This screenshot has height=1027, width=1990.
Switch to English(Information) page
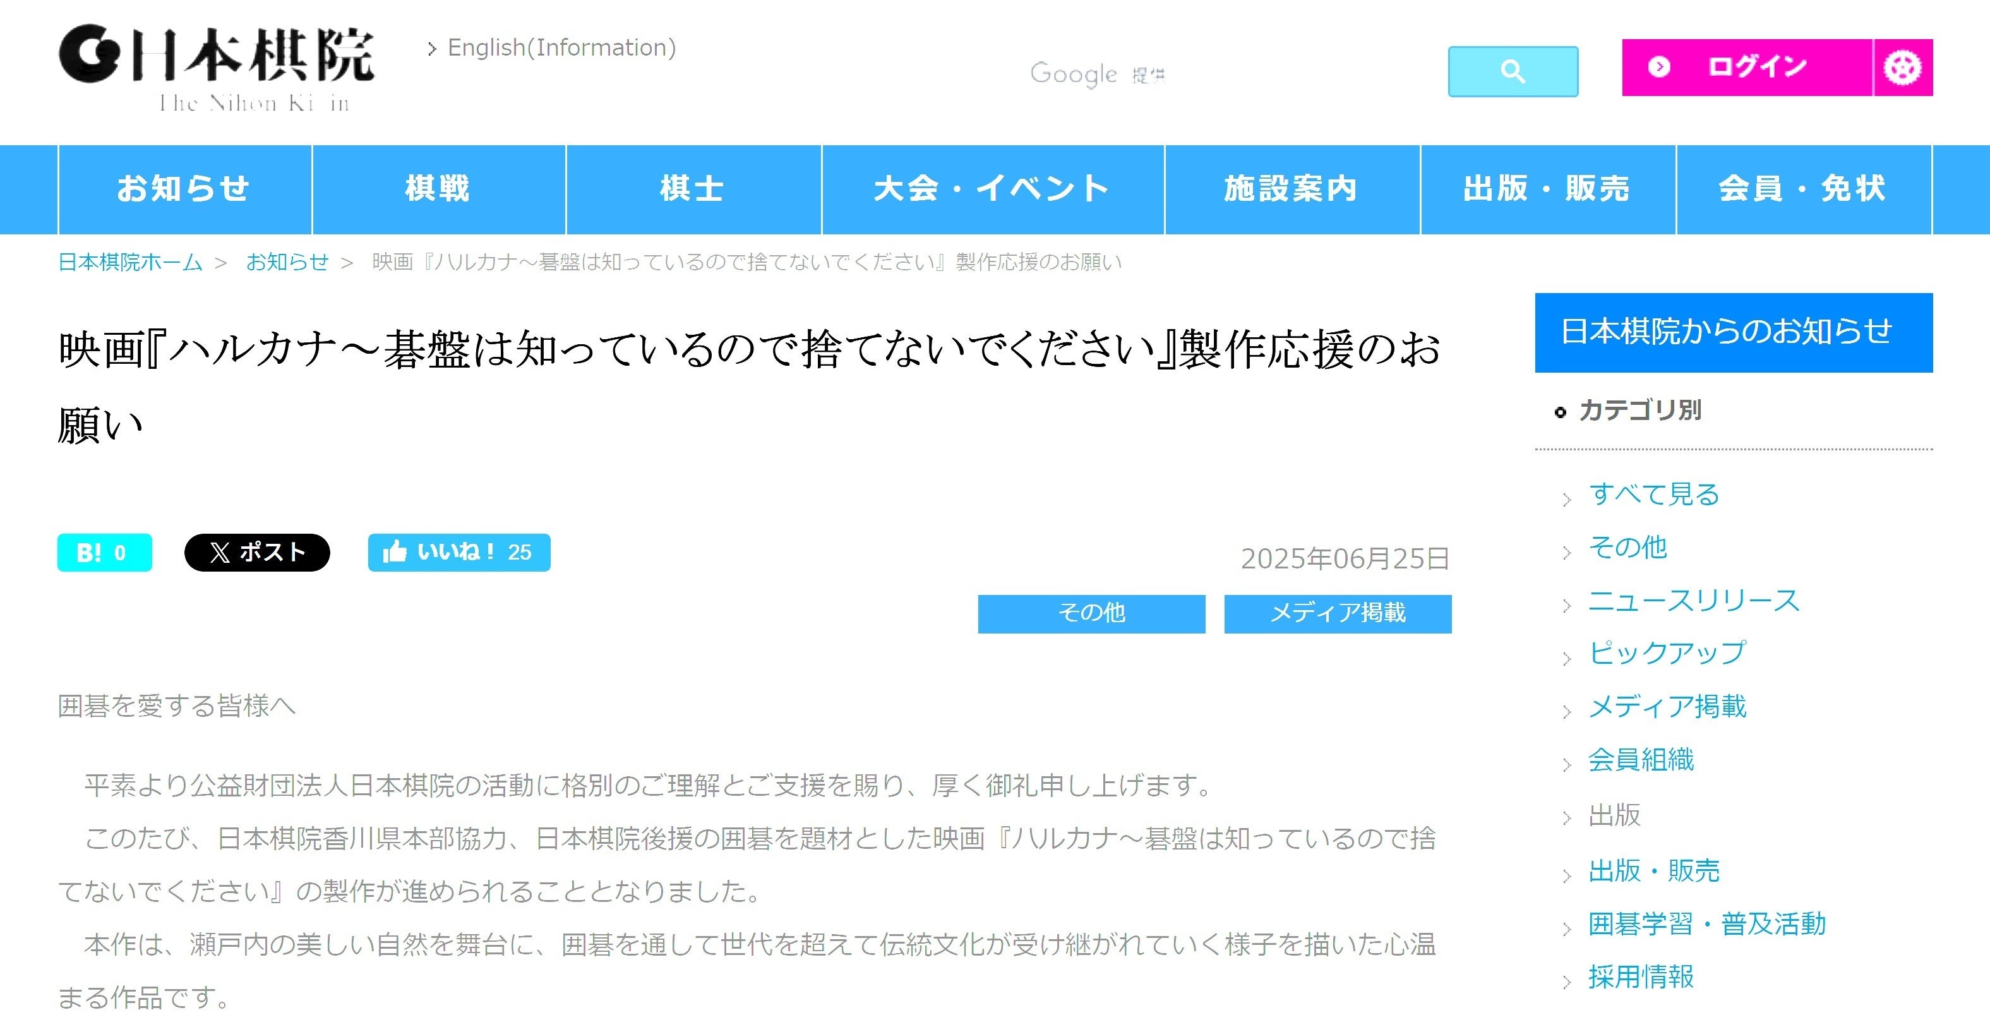tap(561, 48)
